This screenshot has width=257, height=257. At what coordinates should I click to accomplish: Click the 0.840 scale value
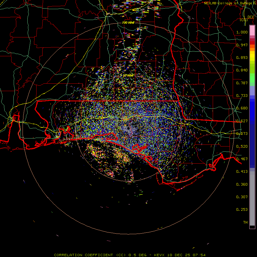(242, 70)
